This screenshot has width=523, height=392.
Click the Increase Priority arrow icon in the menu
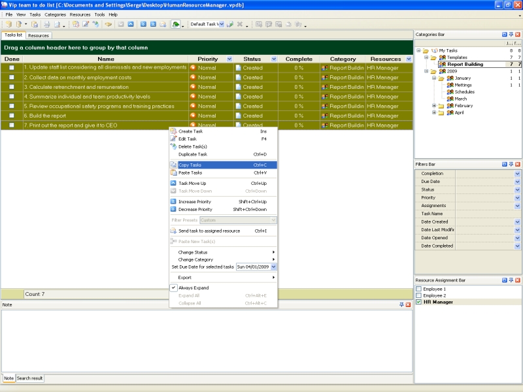[x=174, y=202]
